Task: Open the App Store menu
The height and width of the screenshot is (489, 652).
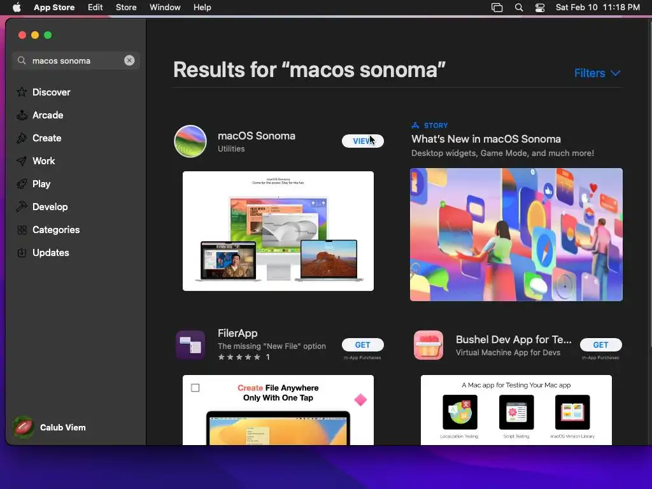Action: pos(54,7)
